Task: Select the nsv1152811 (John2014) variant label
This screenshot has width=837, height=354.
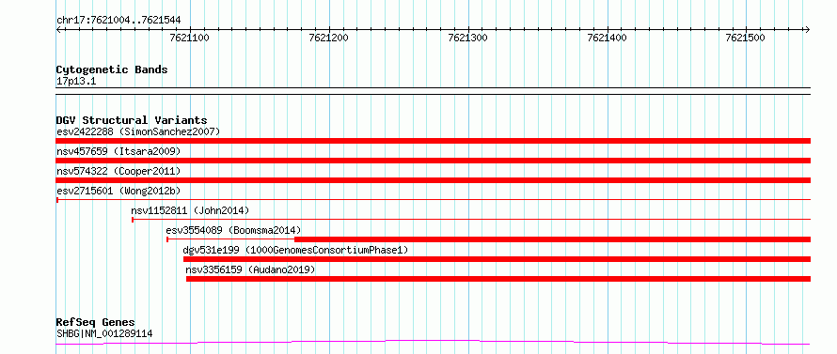Action: point(190,210)
